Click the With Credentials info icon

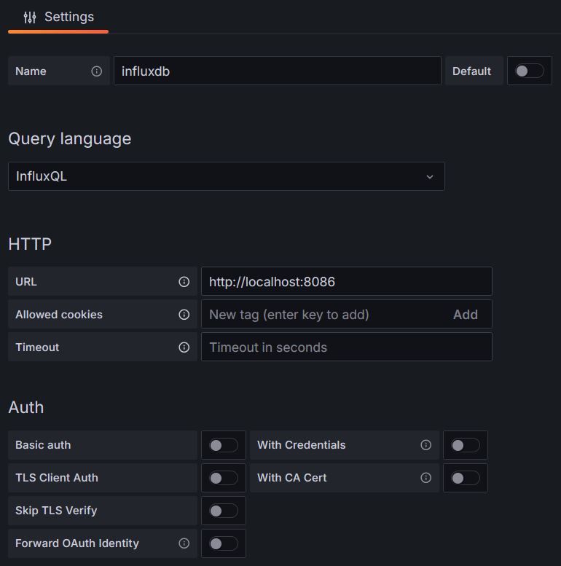point(426,445)
